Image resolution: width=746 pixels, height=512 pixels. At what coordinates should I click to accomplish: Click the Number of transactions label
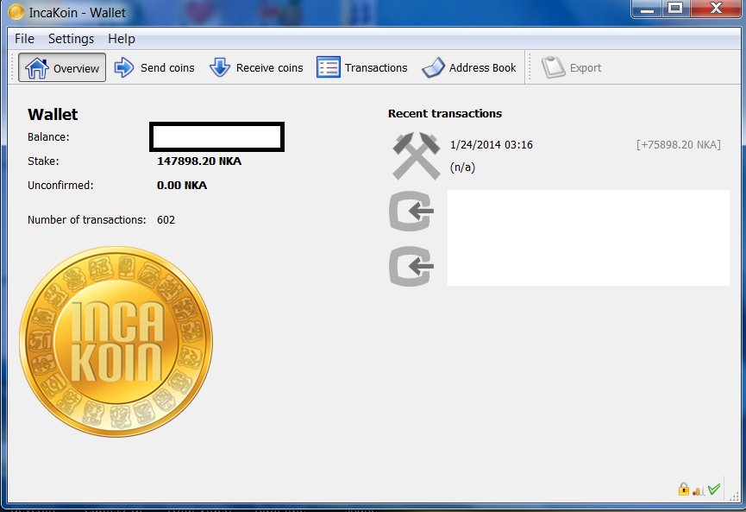(86, 219)
